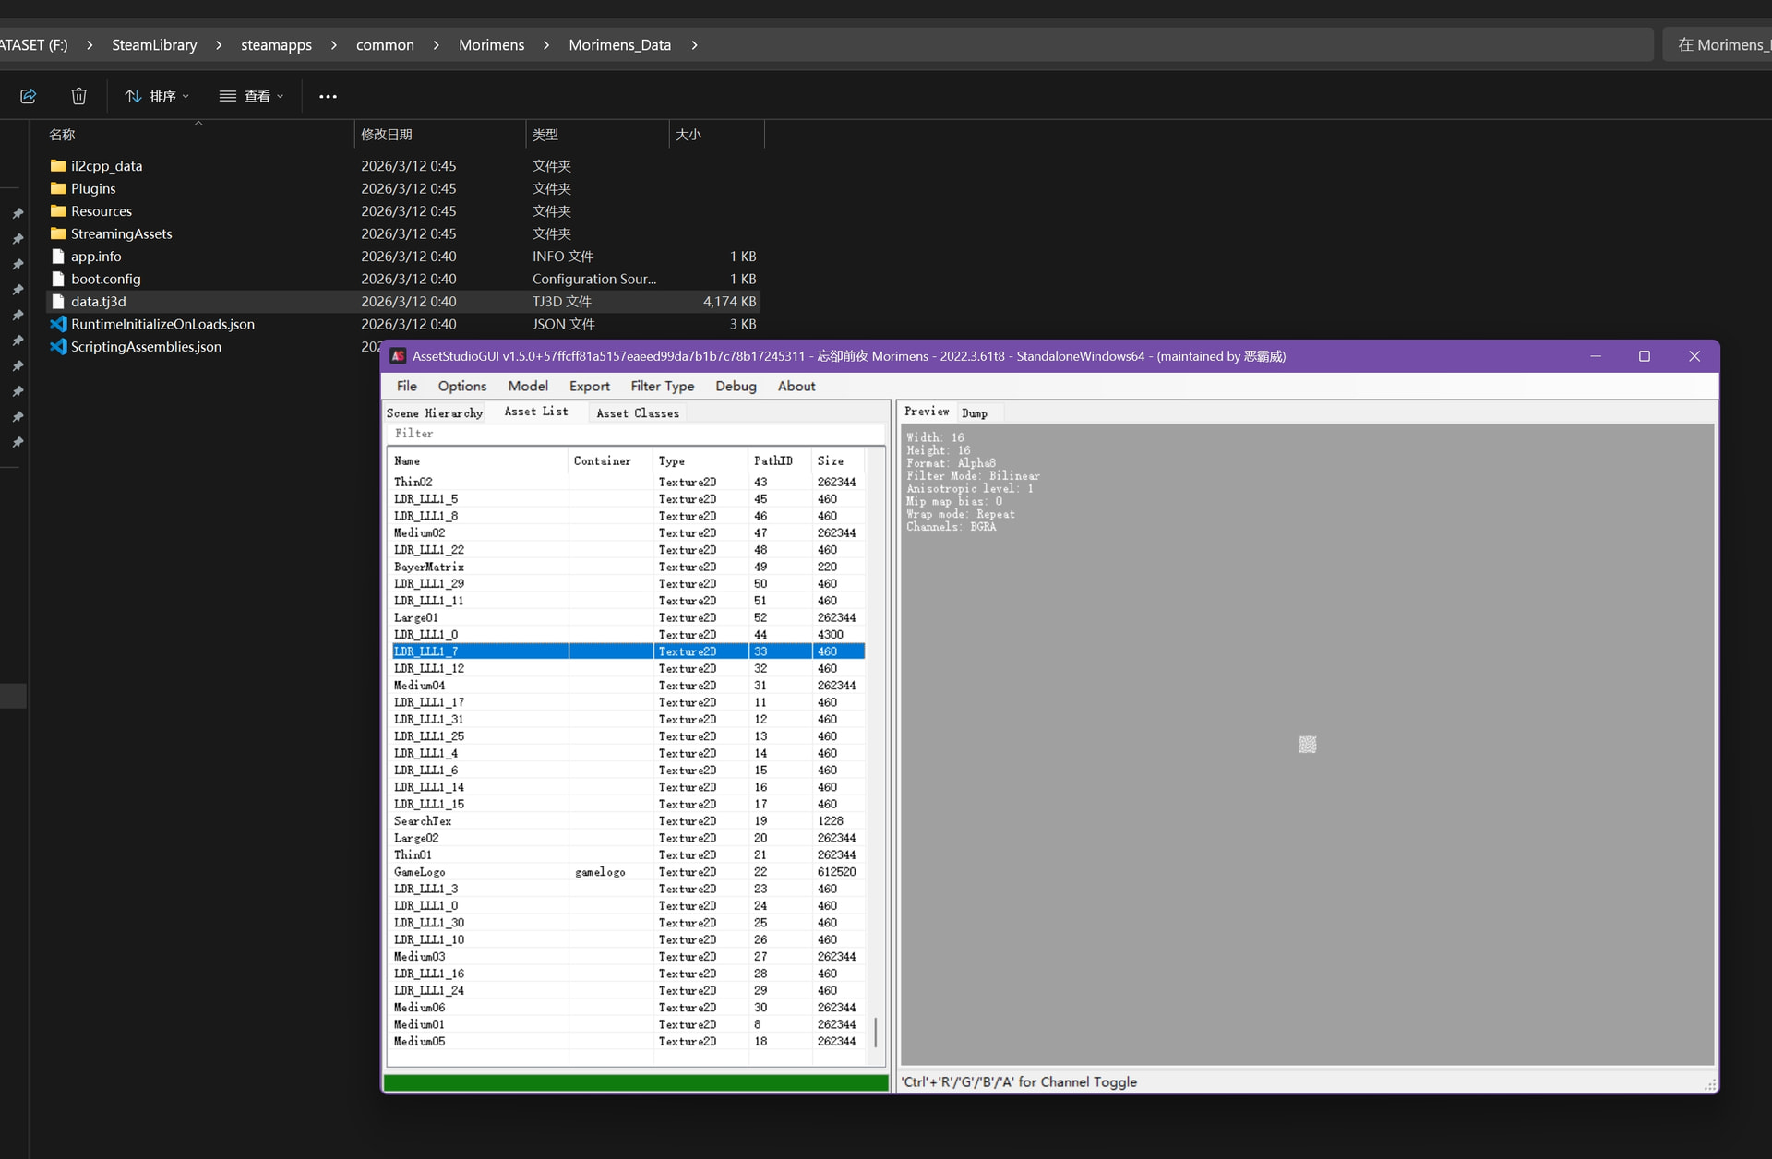The width and height of the screenshot is (1772, 1159).
Task: Open the il2cpp_data folder
Action: click(x=106, y=166)
